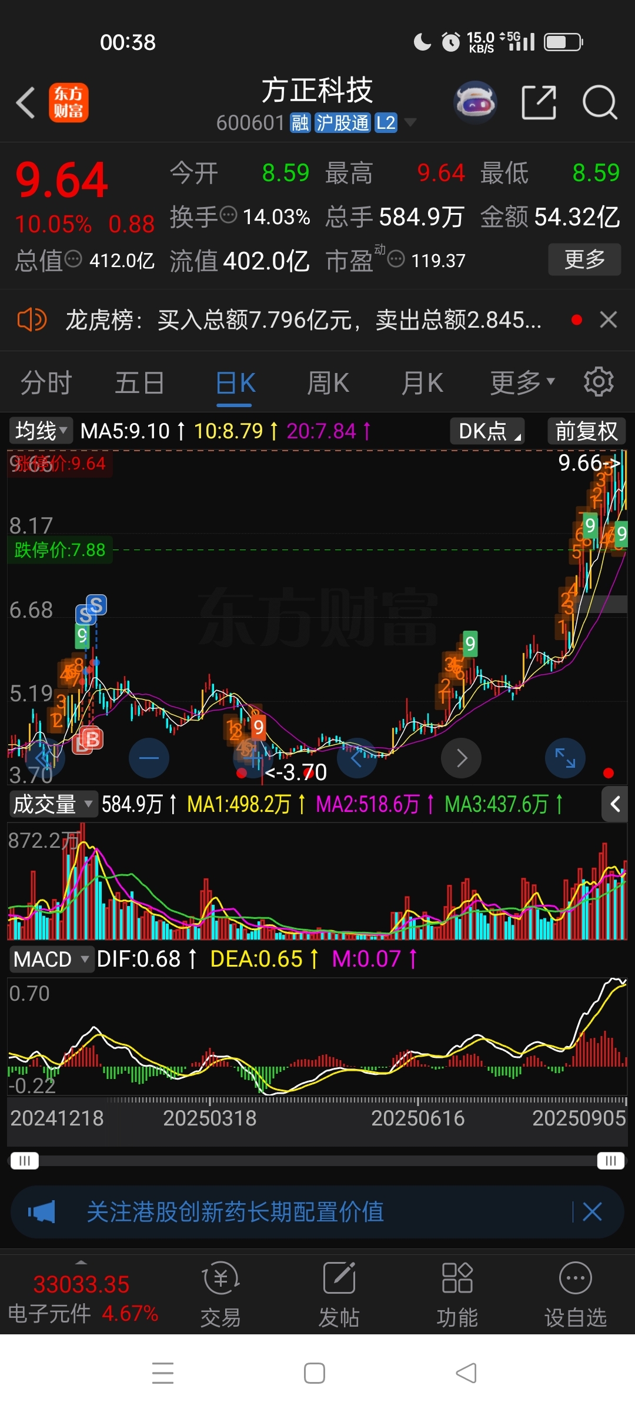Toggle the DK点 option
This screenshot has width=635, height=1412.
tap(487, 431)
